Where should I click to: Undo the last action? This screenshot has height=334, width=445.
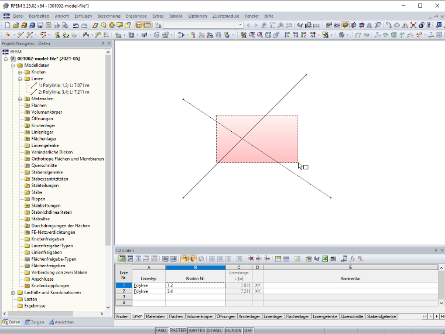tap(76, 25)
